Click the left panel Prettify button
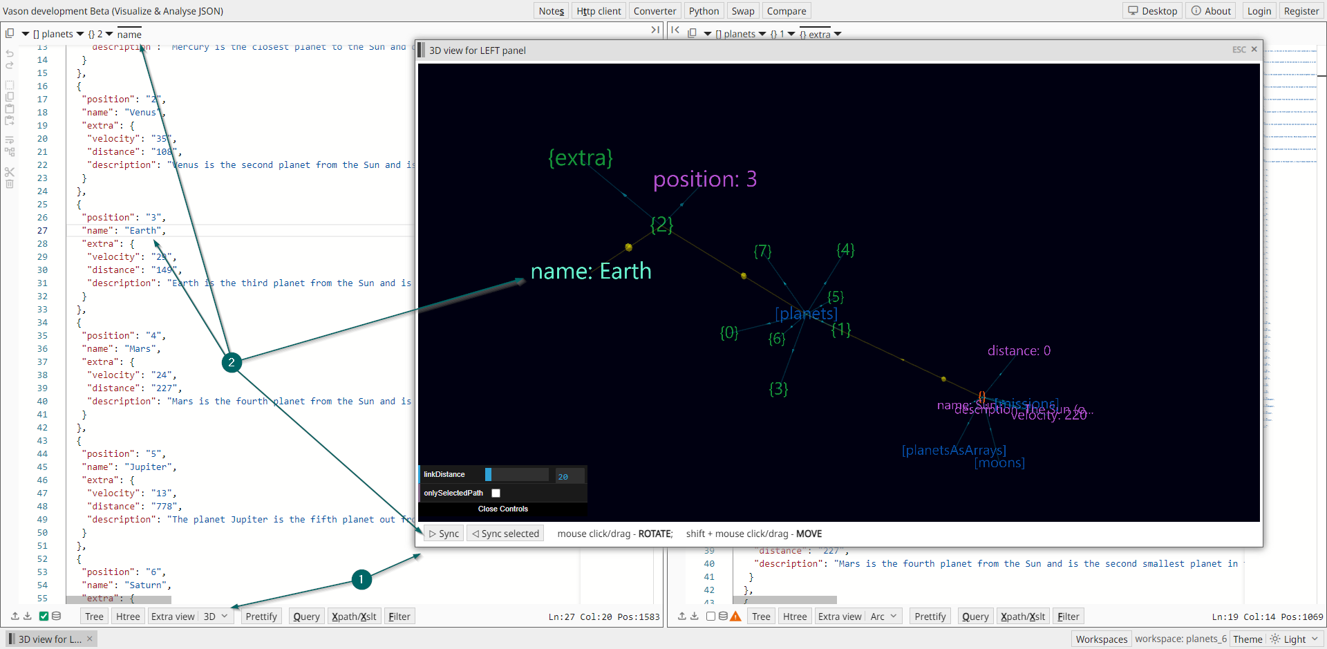1327x649 pixels. point(261,617)
